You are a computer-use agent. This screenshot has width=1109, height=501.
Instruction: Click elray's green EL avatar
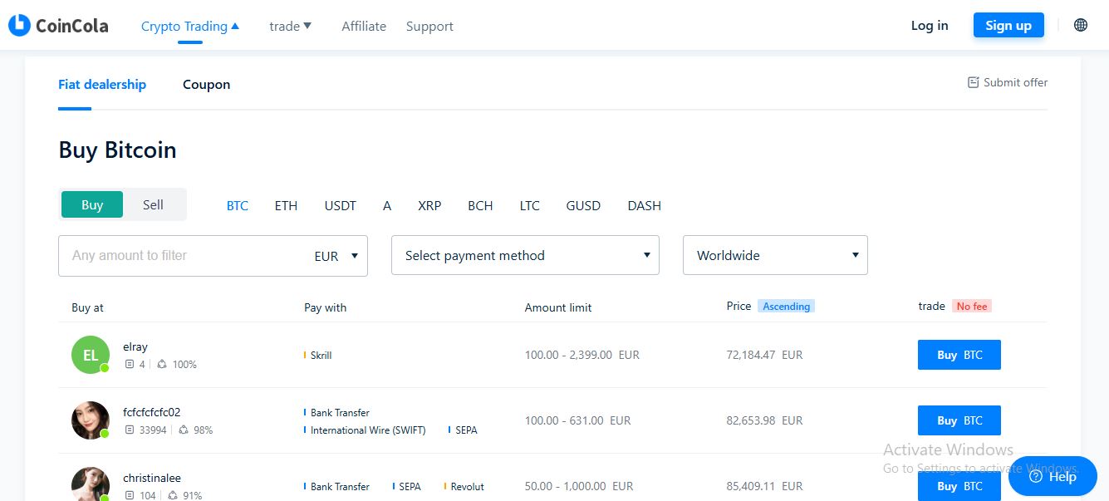(x=91, y=355)
